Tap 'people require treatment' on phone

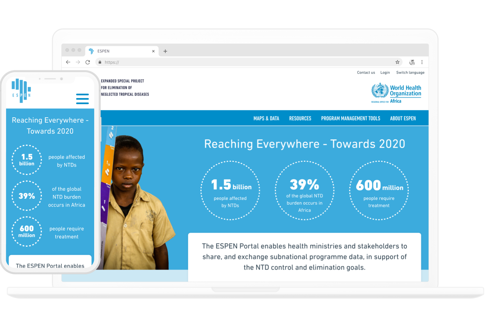[x=67, y=233]
